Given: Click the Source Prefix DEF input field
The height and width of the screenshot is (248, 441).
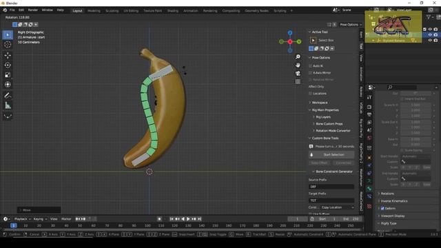Looking at the screenshot, I should pos(331,187).
